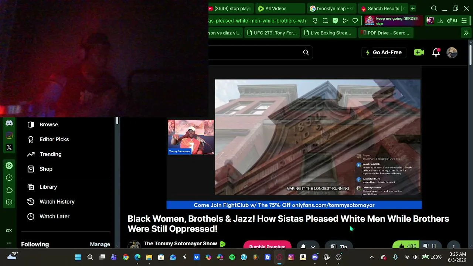Open the video three-dots more menu
The width and height of the screenshot is (473, 266).
(x=454, y=246)
